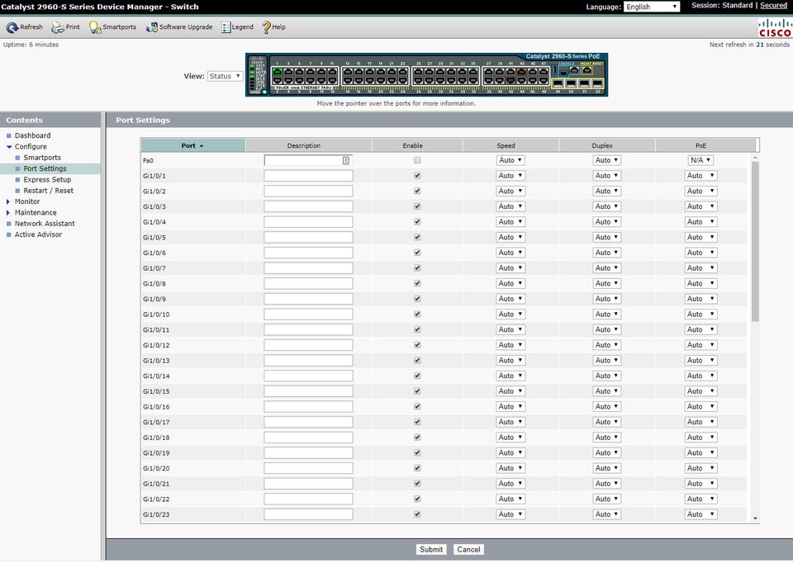Viewport: 793px width, 563px height.
Task: Click the Cisco logo
Action: coord(775,28)
